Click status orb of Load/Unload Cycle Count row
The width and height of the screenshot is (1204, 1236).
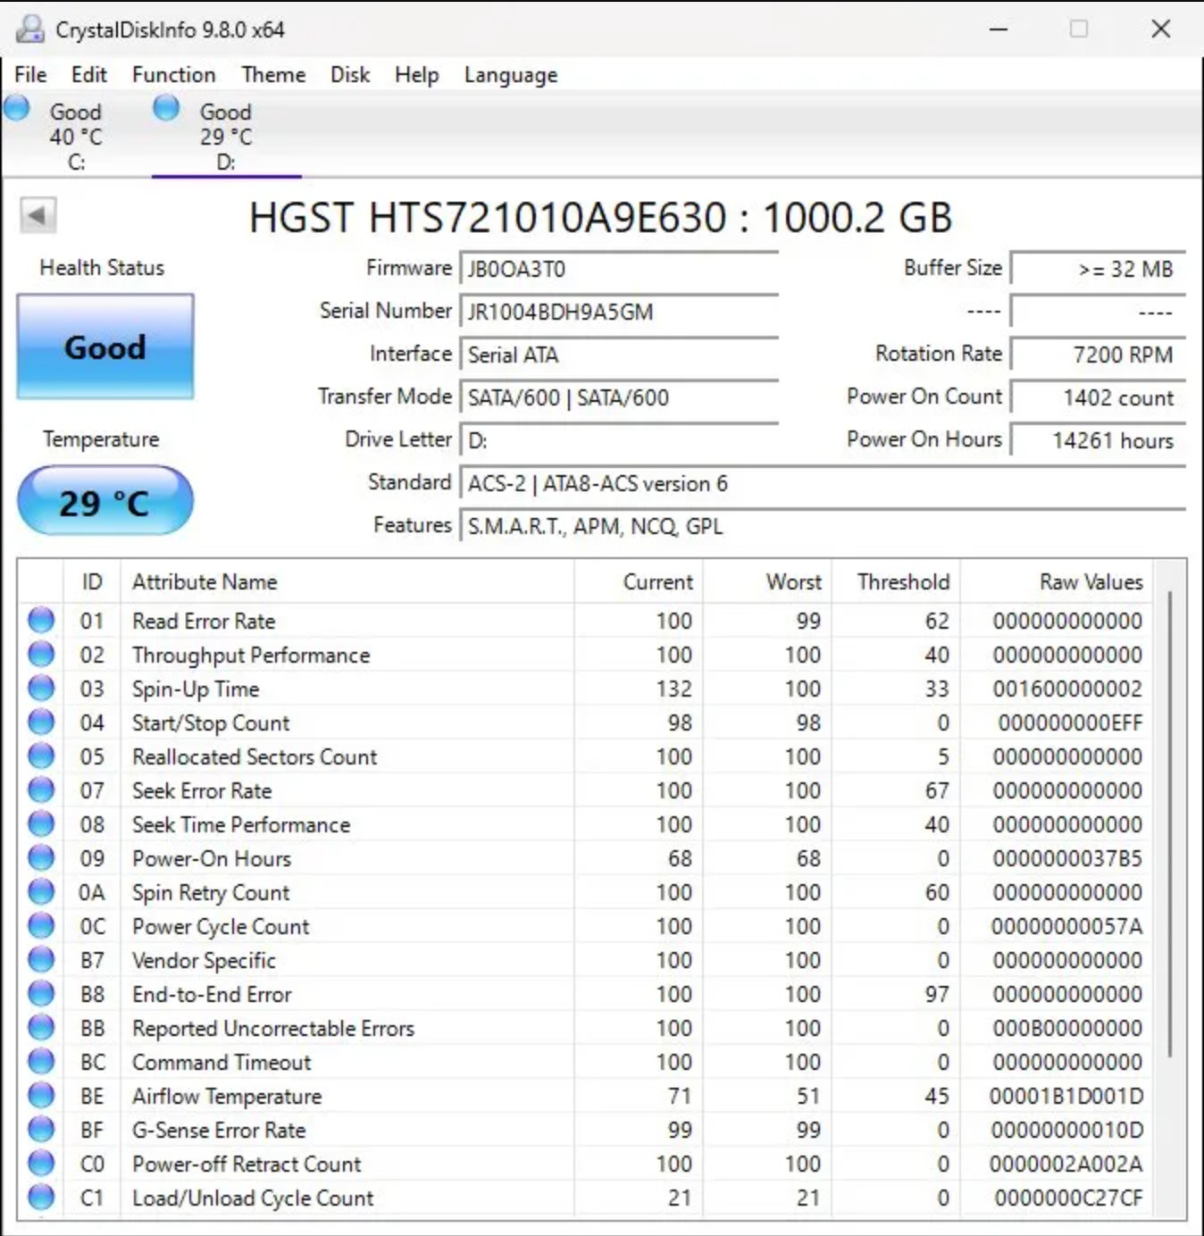(41, 1197)
